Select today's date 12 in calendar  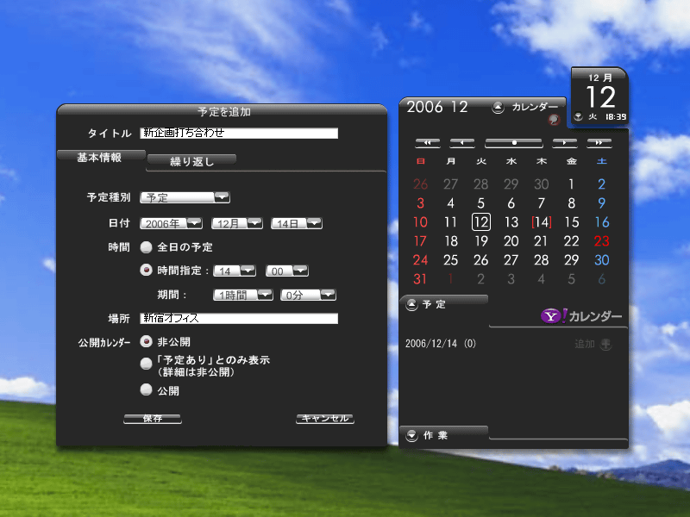tap(481, 222)
